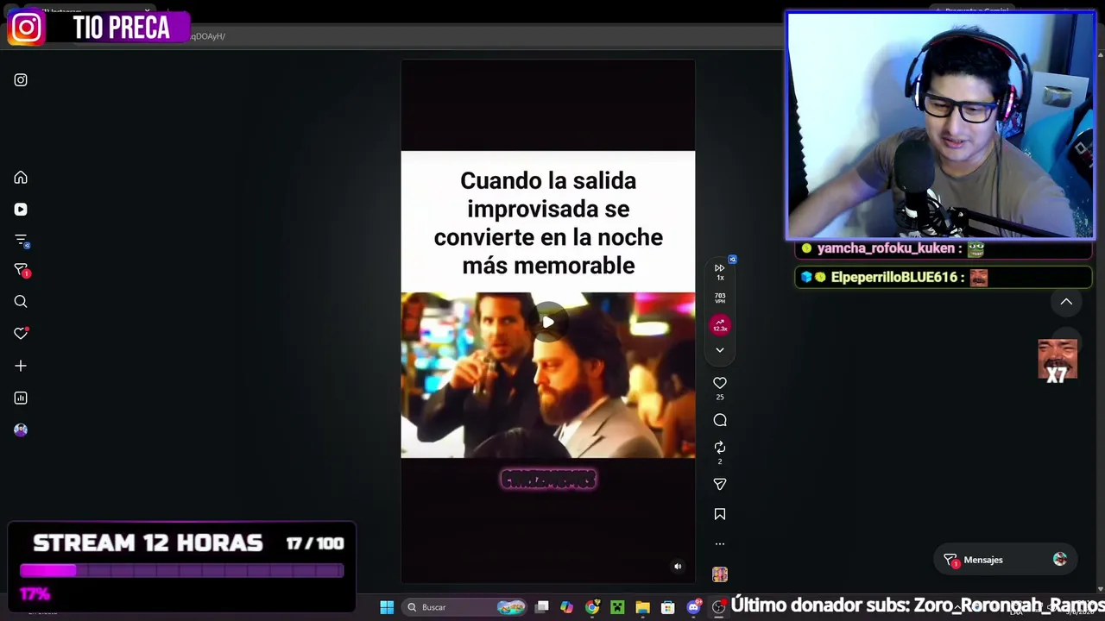The width and height of the screenshot is (1105, 621).
Task: Switch to OBS Studio on taskbar
Action: (718, 607)
